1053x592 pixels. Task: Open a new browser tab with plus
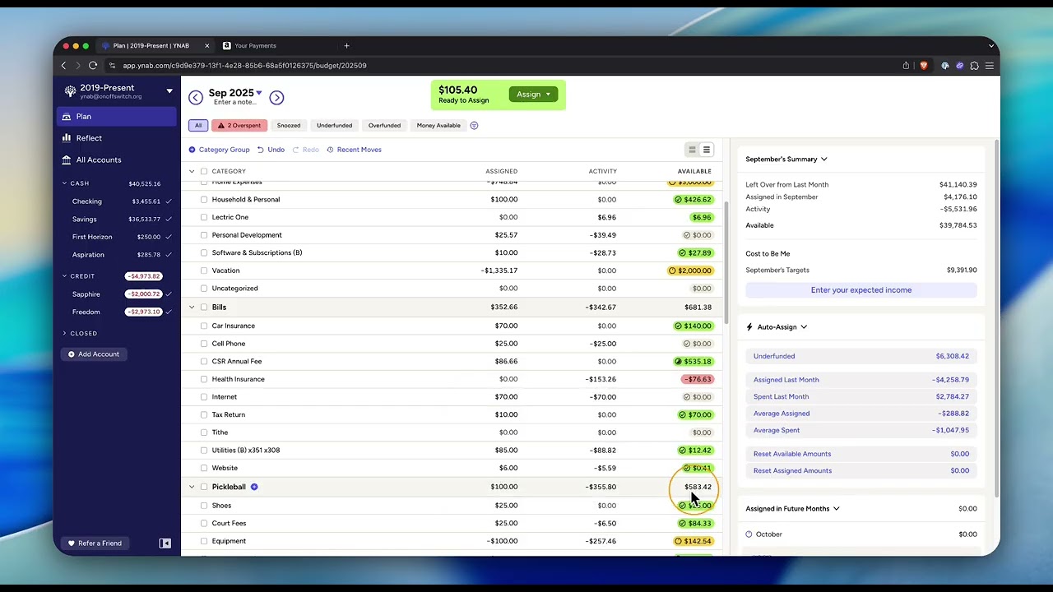pyautogui.click(x=346, y=46)
